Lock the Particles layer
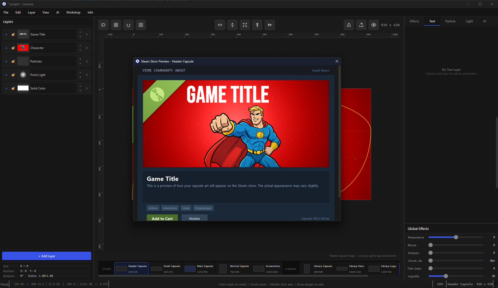The height and width of the screenshot is (288, 498). click(13, 61)
